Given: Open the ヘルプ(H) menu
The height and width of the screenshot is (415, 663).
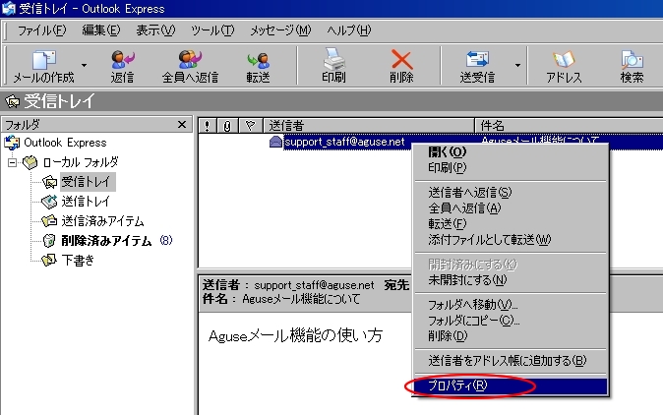Looking at the screenshot, I should point(349,30).
